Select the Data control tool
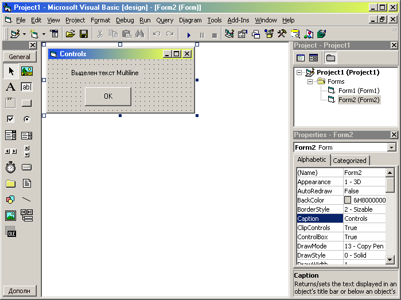401x300 pixels. 26,215
